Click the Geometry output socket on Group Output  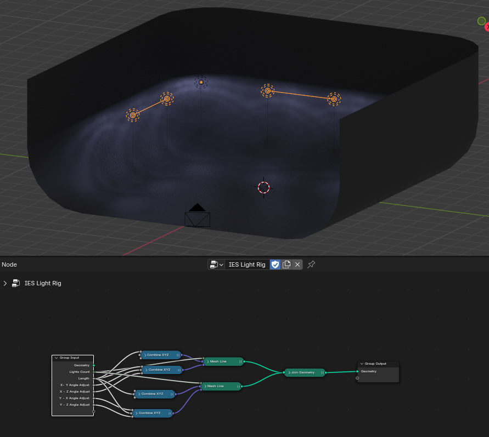pos(358,371)
